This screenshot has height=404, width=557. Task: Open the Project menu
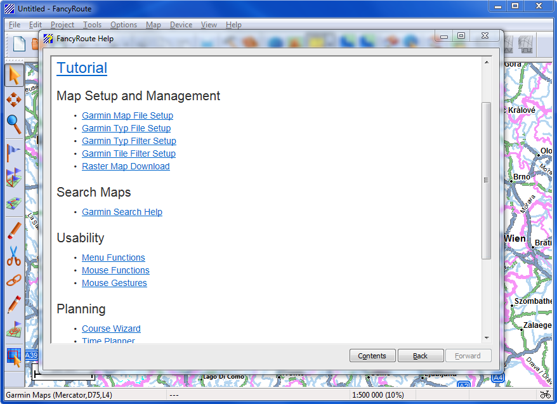[63, 25]
